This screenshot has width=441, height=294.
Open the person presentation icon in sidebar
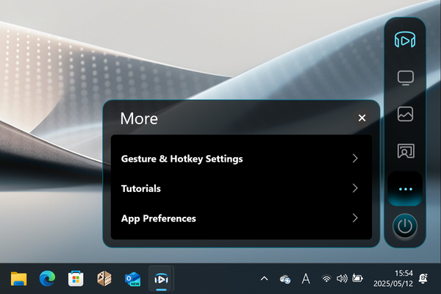406,151
